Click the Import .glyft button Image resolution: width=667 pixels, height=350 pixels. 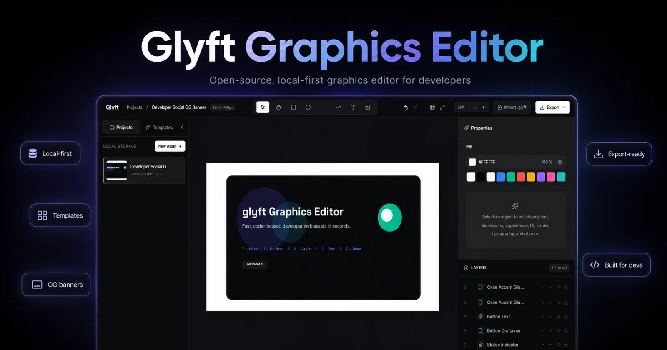tap(512, 107)
